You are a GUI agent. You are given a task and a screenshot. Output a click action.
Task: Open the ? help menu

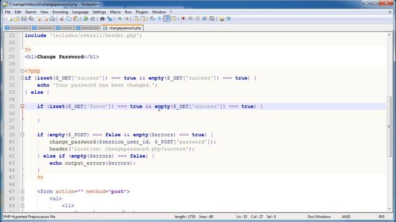[171, 12]
